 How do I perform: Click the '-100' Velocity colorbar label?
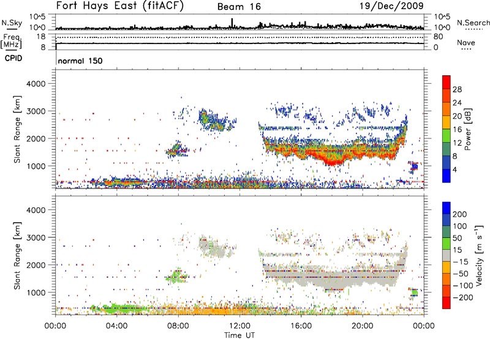click(x=462, y=286)
